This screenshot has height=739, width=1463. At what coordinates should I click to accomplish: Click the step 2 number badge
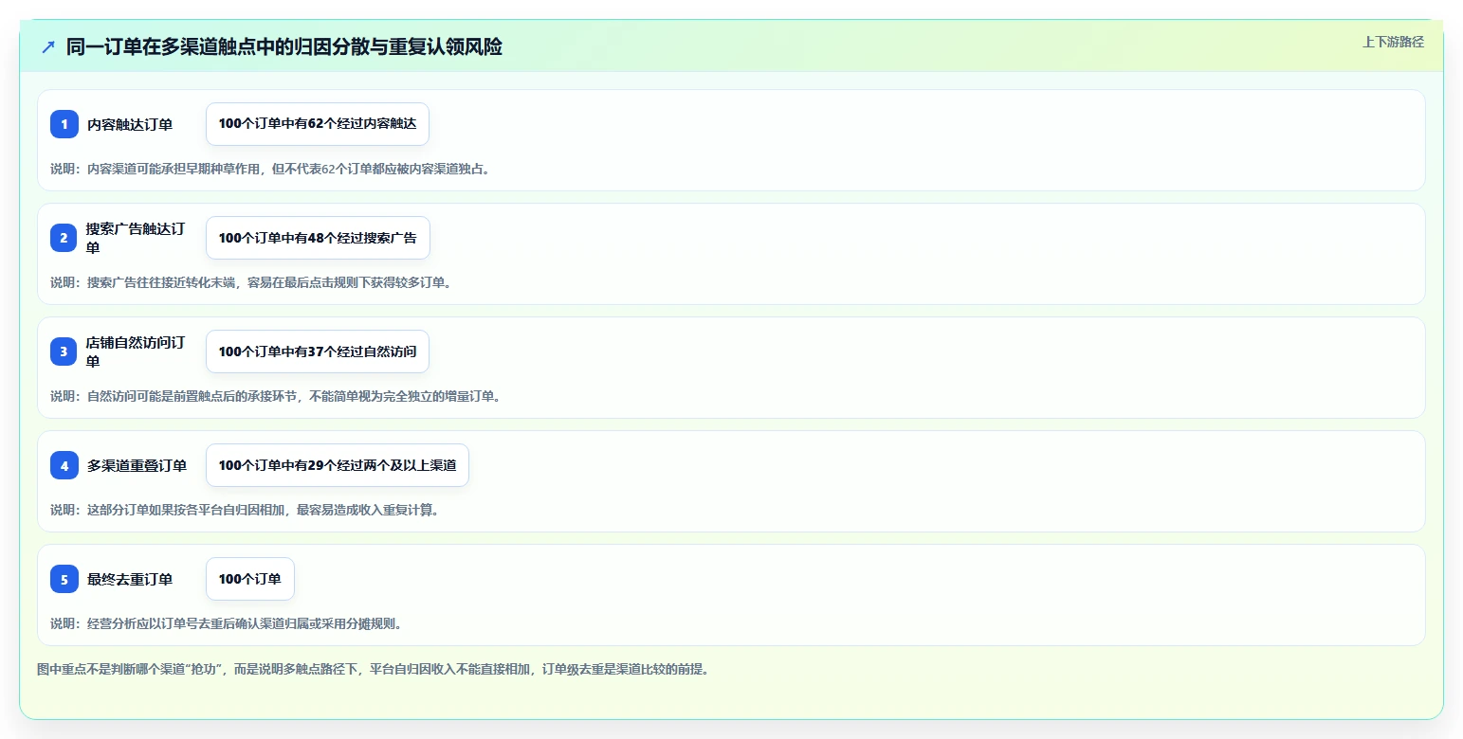64,238
